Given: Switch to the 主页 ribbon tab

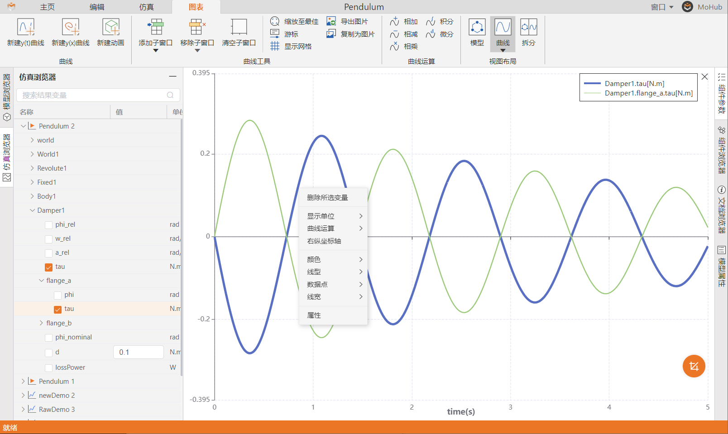Looking at the screenshot, I should click(x=48, y=7).
